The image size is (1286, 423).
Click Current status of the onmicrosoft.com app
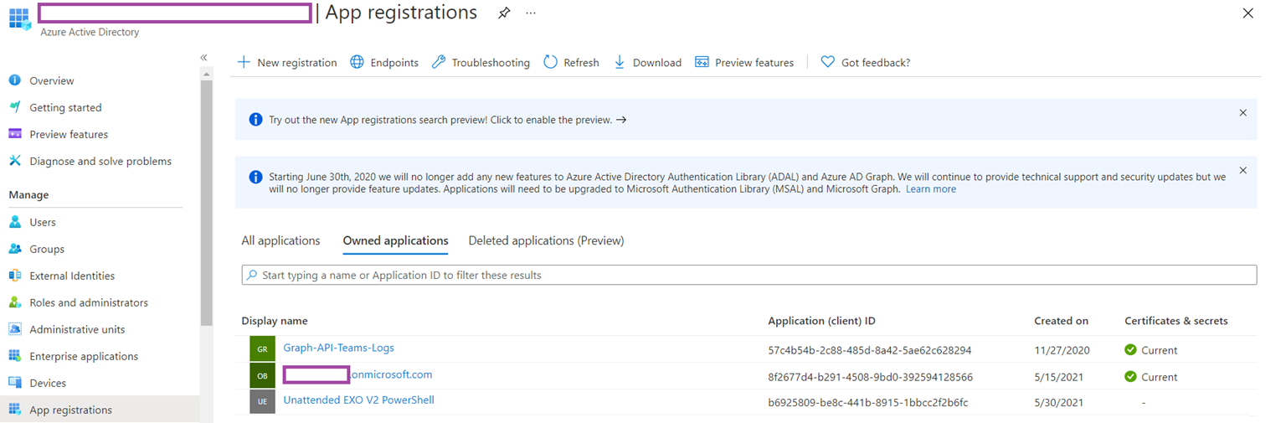point(1151,377)
